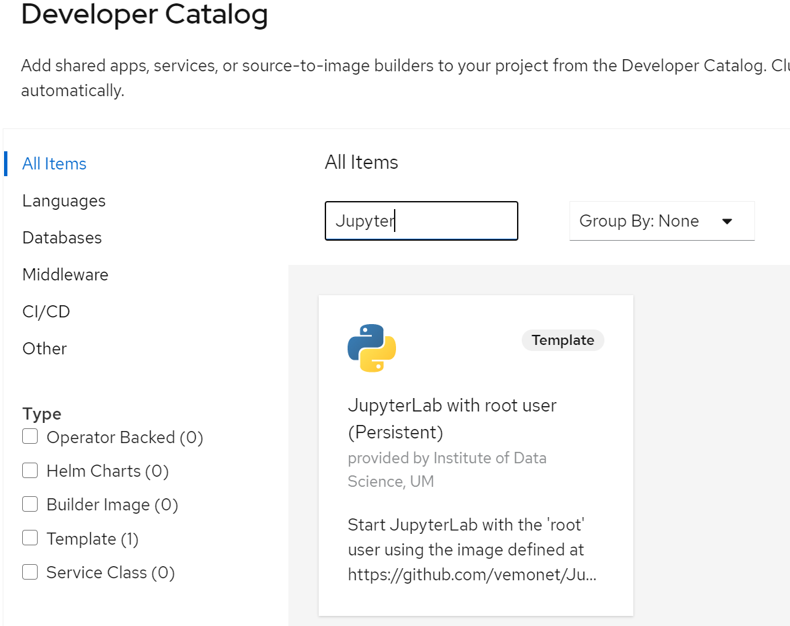The image size is (790, 626).
Task: Enable Template (1) checkbox
Action: click(30, 538)
